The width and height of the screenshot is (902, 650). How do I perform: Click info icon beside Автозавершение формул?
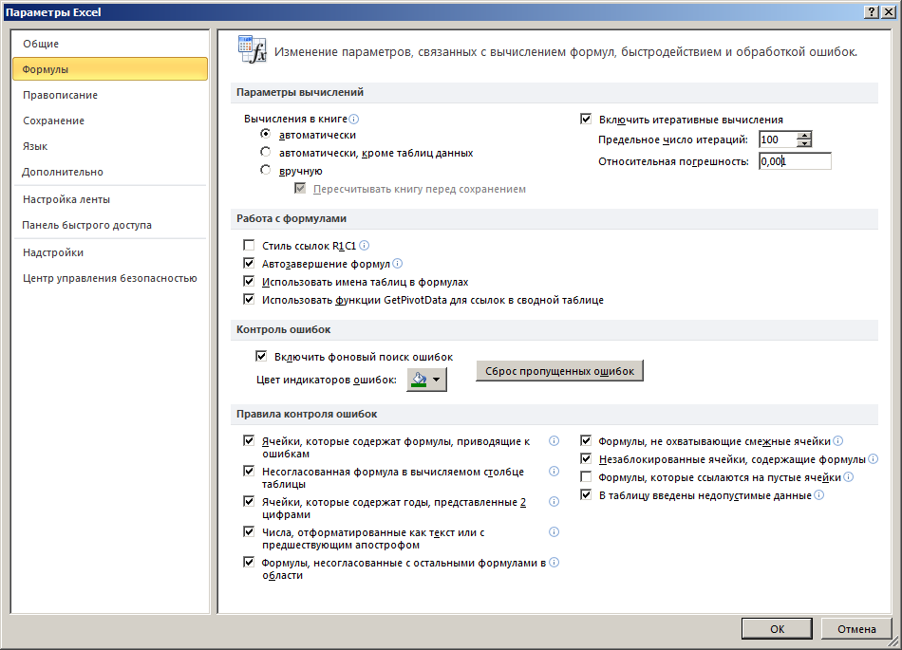click(398, 263)
